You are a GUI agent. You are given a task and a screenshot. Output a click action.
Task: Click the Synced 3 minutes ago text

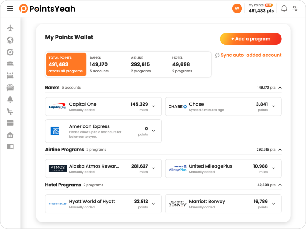click(x=206, y=110)
